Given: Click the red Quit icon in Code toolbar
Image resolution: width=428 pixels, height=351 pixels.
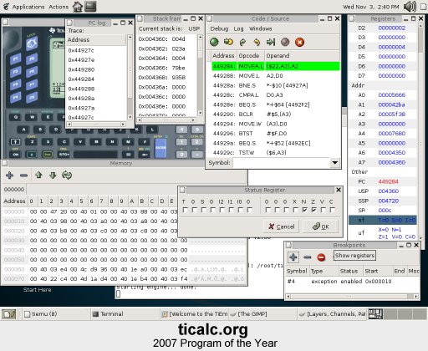Looking at the screenshot, I should 299,42.
